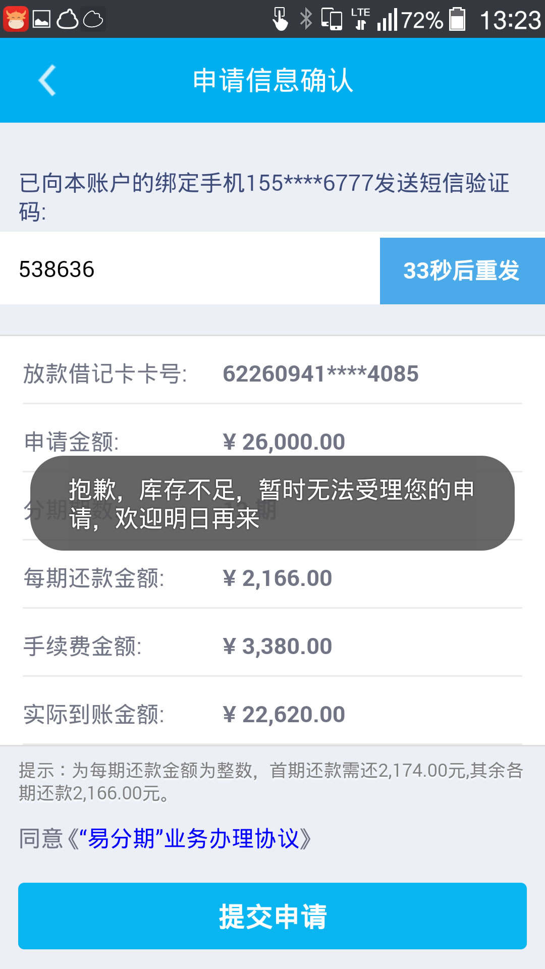545x969 pixels.
Task: Tap the 33秒后重发 resend button
Action: (462, 271)
